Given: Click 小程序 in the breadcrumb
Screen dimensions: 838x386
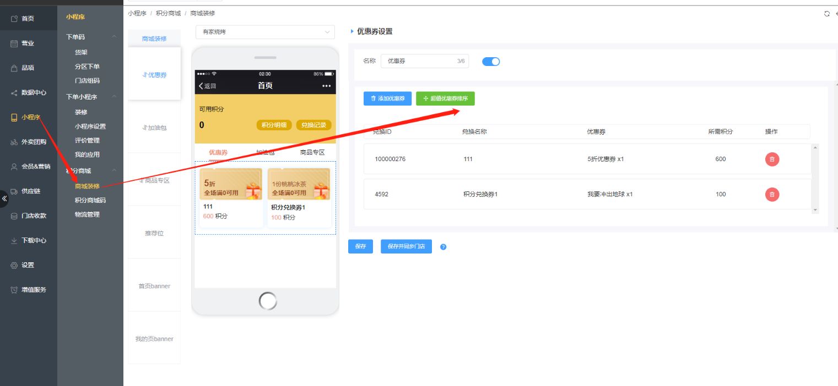Looking at the screenshot, I should (x=137, y=13).
